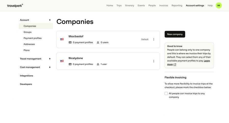Go to Invoices in top navigation
The image size is (229, 123).
point(164,5)
